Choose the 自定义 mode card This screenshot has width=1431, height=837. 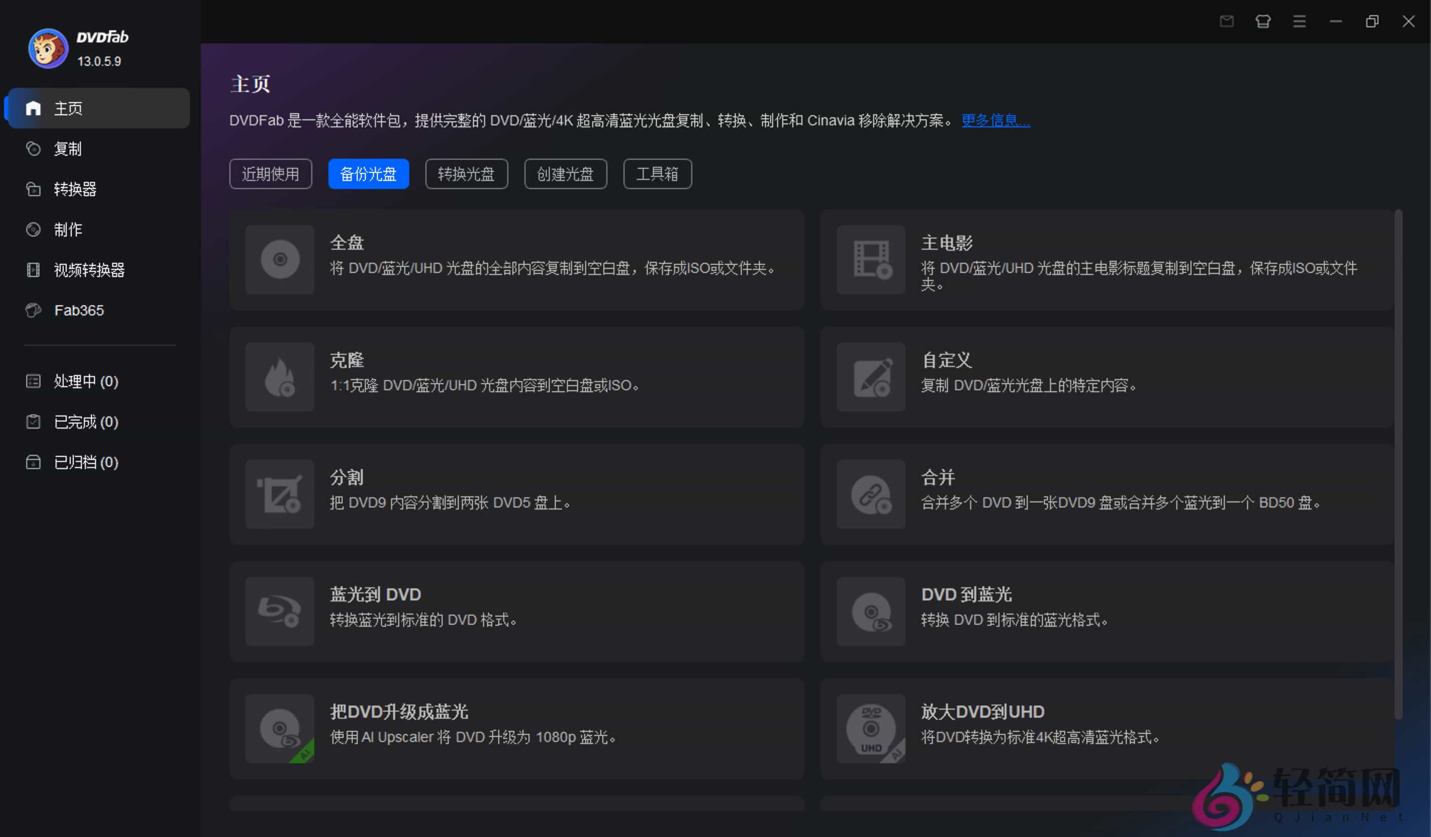pos(1107,377)
